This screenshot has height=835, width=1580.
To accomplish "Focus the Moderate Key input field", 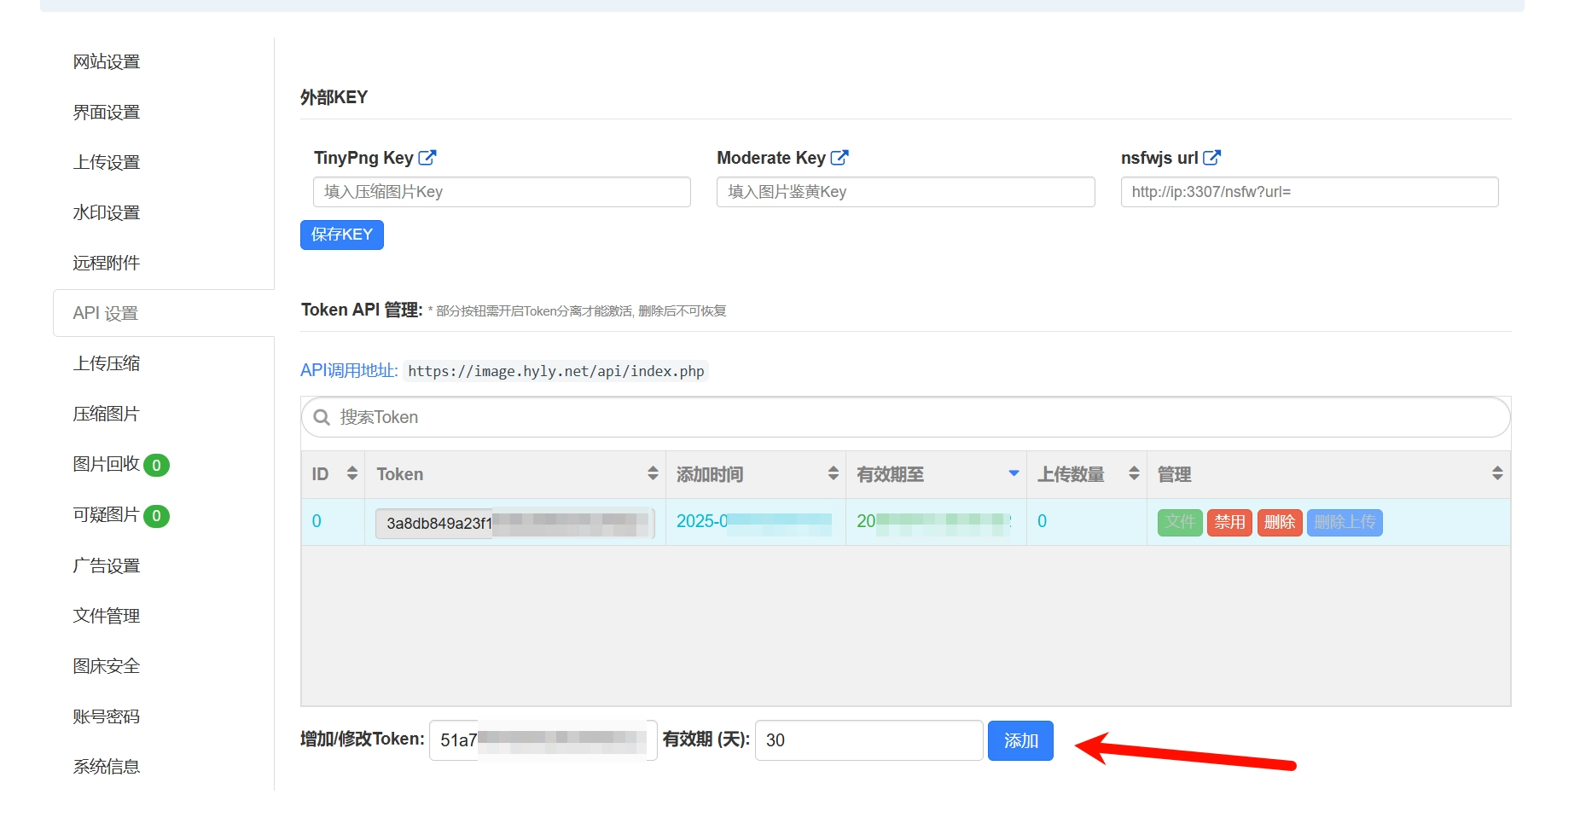I will (x=905, y=192).
